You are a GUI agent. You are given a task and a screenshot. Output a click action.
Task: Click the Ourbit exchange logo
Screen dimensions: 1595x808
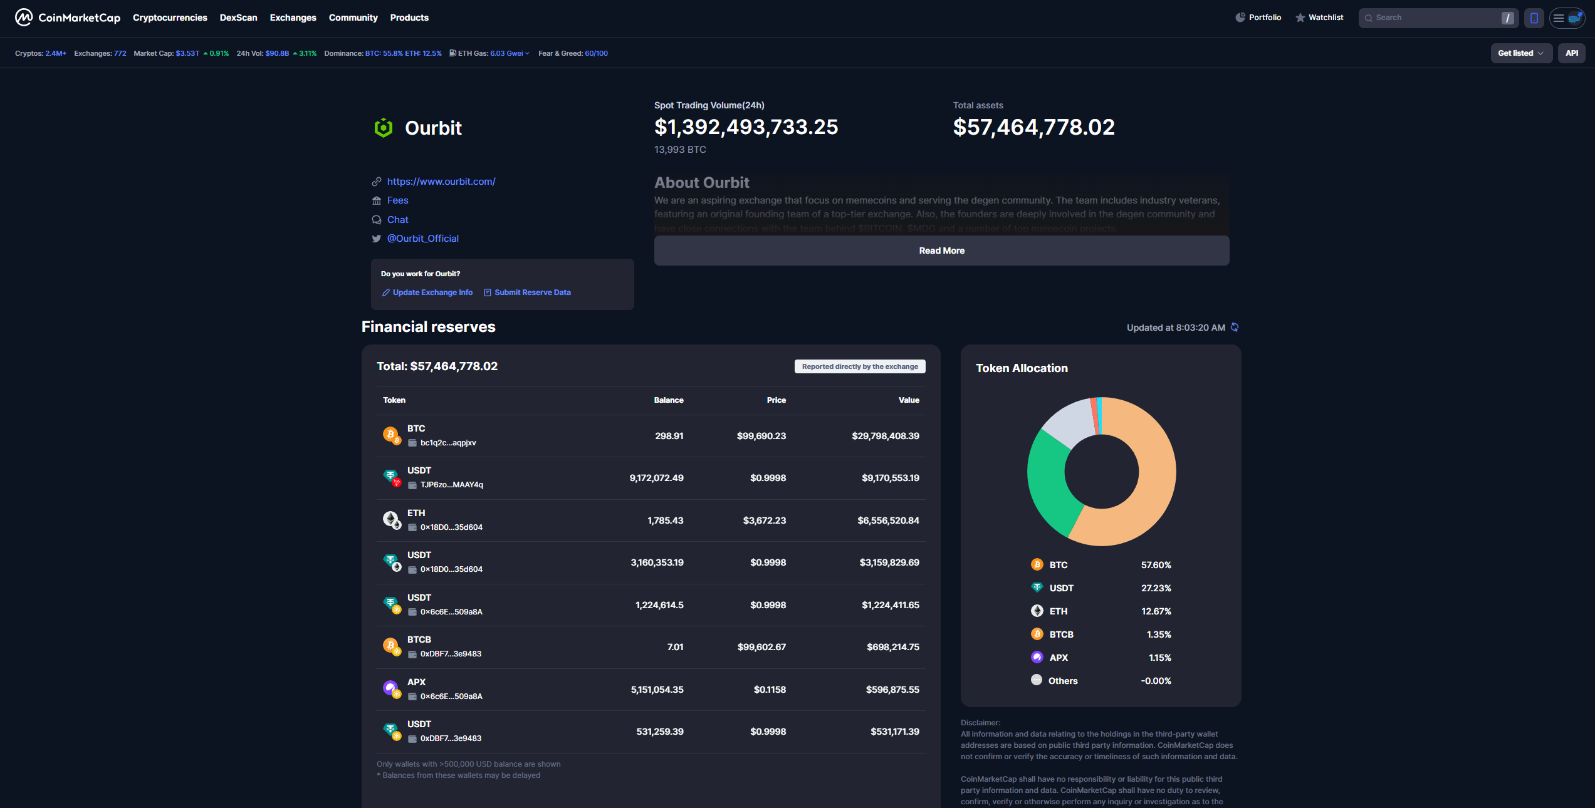point(384,128)
